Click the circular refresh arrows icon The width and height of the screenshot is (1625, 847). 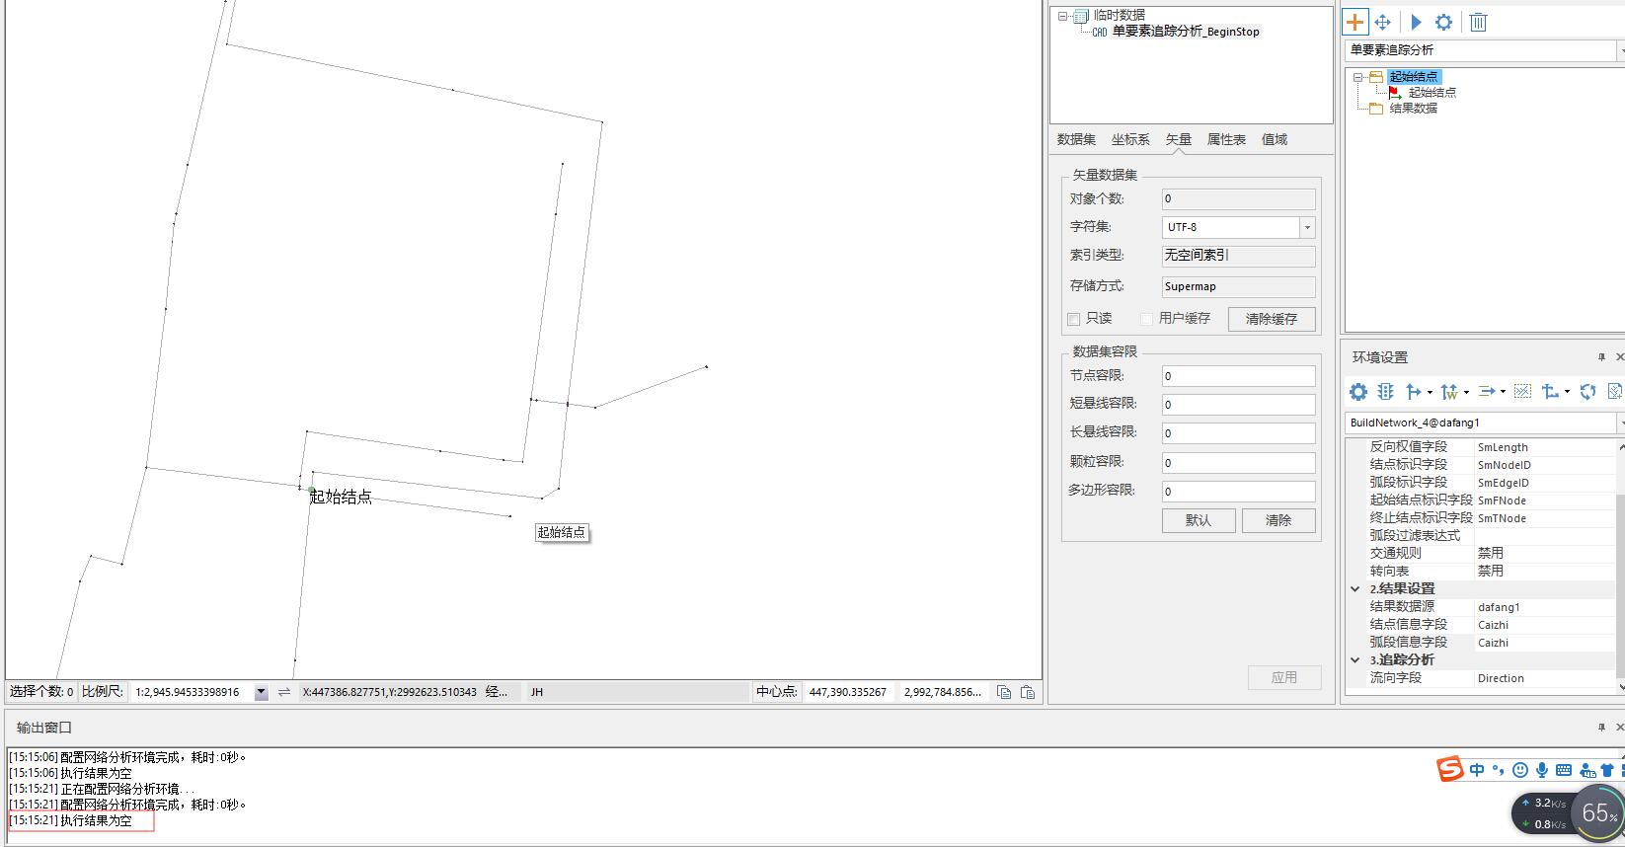click(1587, 392)
